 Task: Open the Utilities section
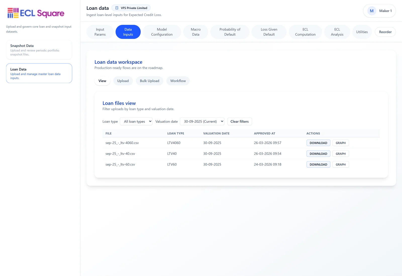[x=362, y=32]
